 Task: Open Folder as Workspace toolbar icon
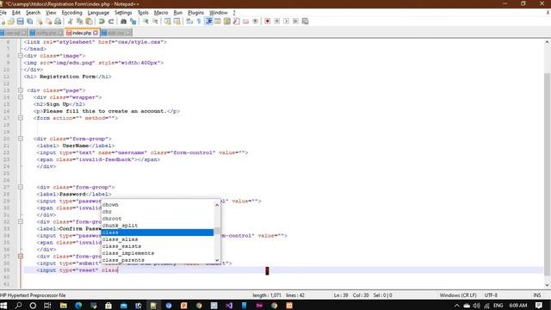click(245, 22)
